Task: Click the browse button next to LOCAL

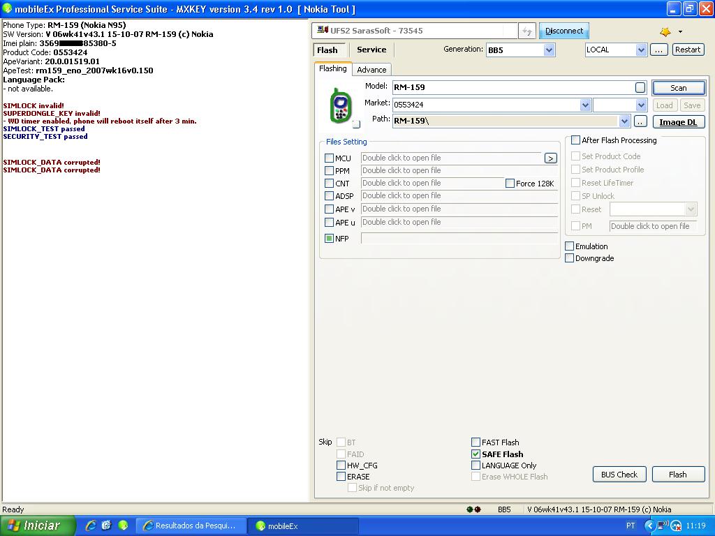Action: pos(658,50)
